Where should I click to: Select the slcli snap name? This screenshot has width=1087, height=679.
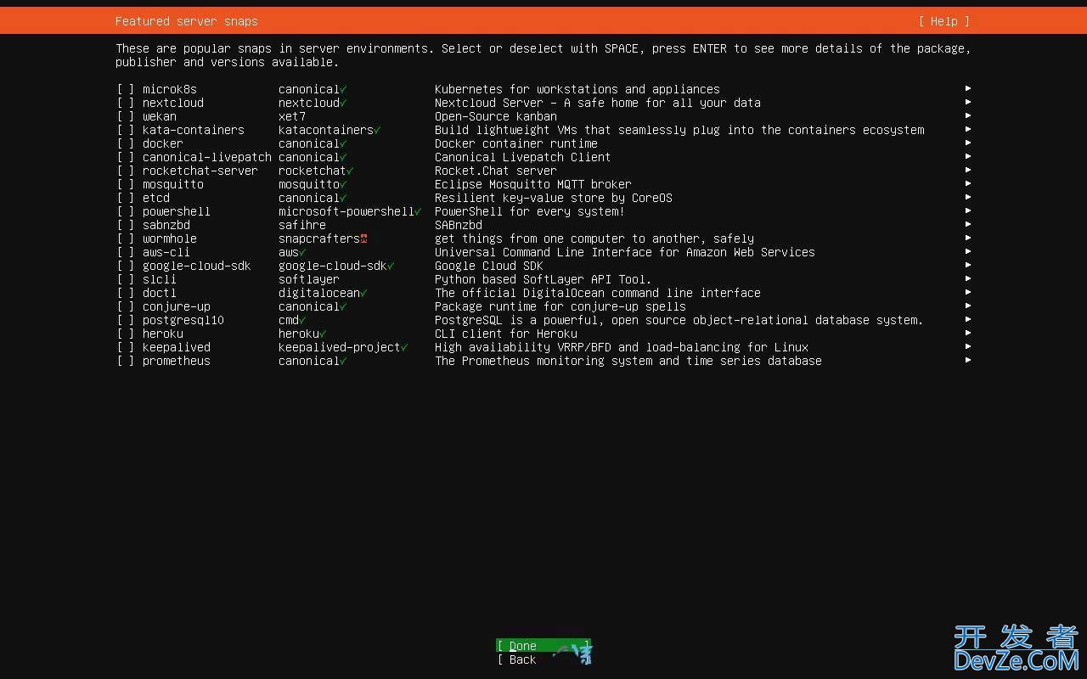(x=160, y=279)
